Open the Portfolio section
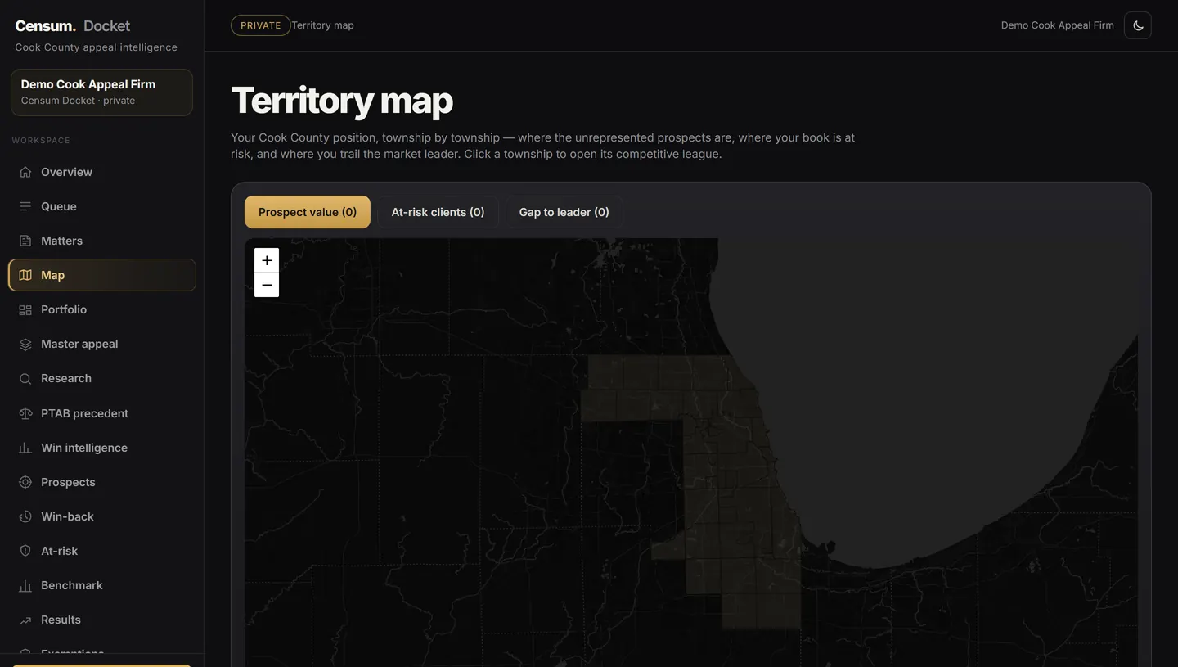The width and height of the screenshot is (1178, 667). tap(102, 309)
